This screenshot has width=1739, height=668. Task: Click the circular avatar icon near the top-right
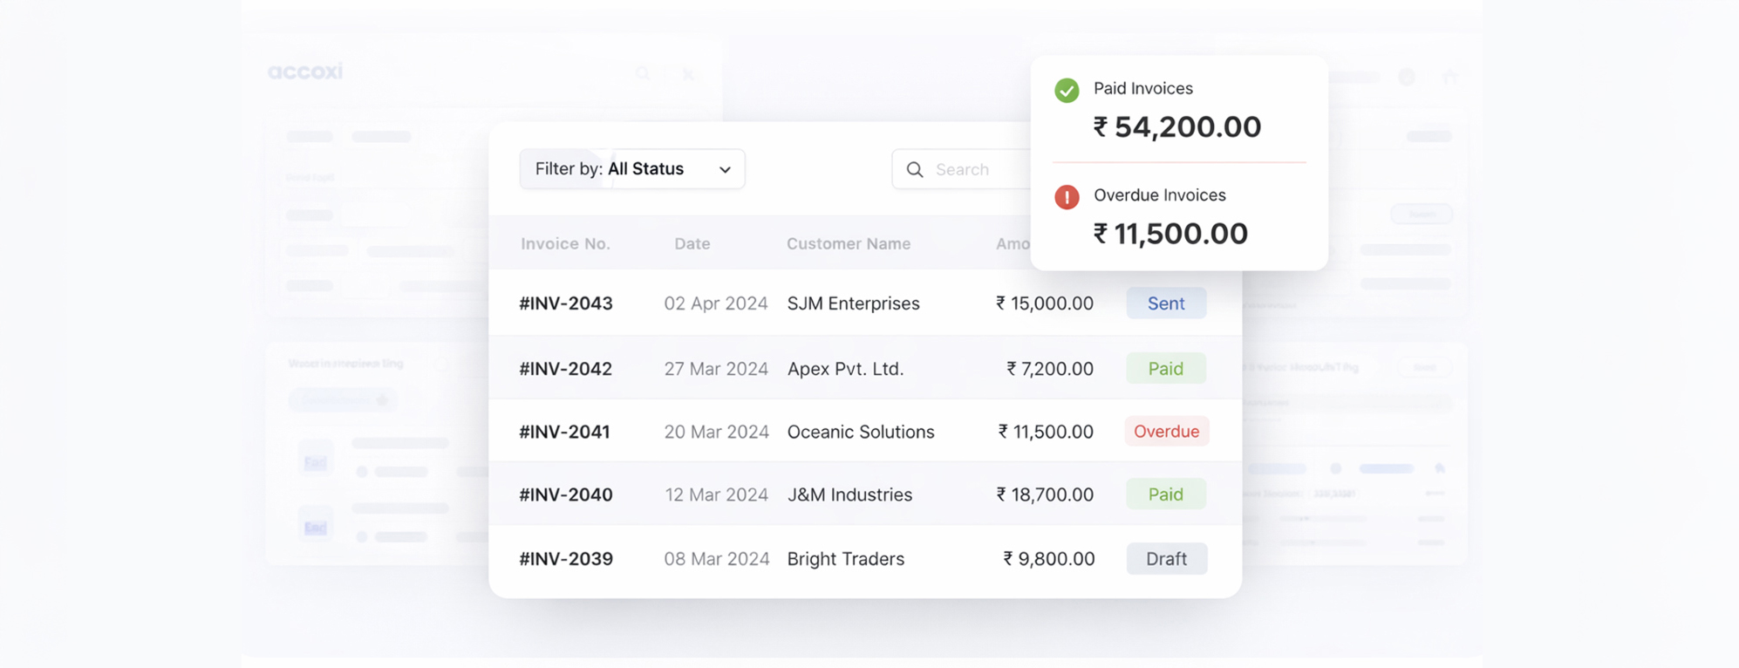point(1406,77)
